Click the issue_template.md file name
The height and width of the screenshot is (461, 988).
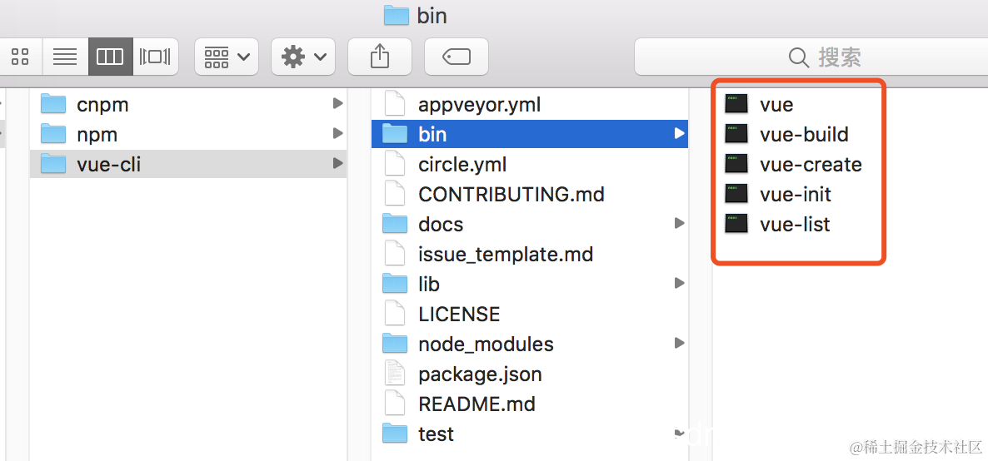click(506, 255)
